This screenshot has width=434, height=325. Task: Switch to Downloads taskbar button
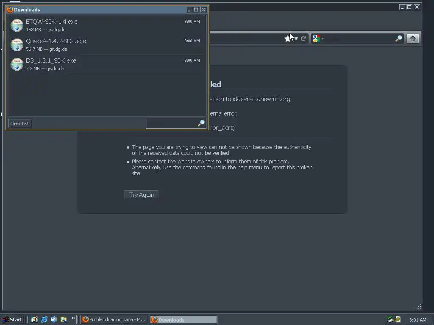184,320
